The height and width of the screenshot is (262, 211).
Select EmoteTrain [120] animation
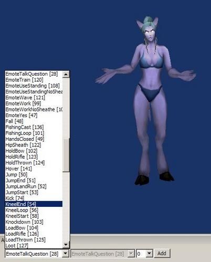pos(34,80)
